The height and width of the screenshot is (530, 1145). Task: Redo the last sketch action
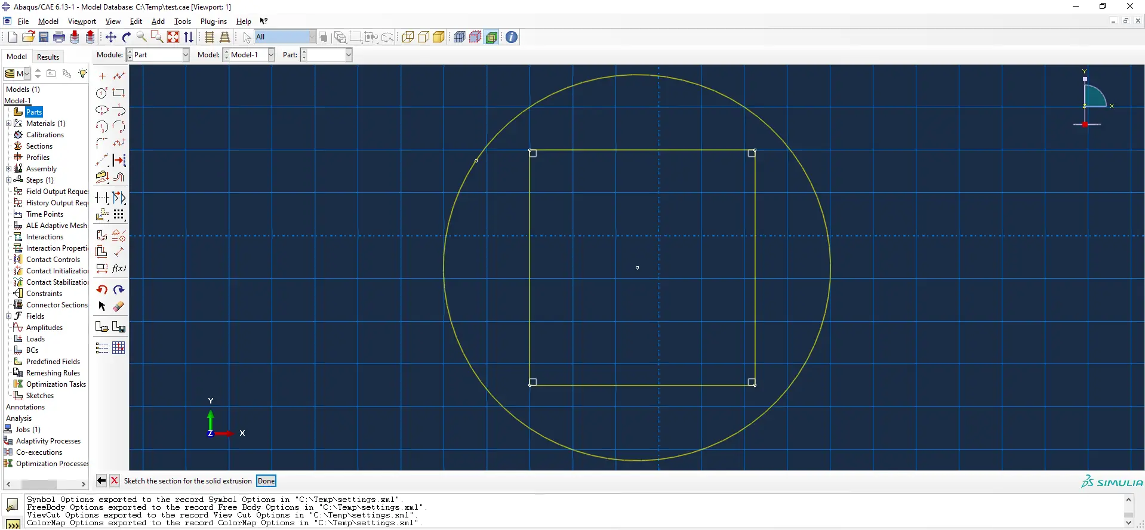point(119,289)
